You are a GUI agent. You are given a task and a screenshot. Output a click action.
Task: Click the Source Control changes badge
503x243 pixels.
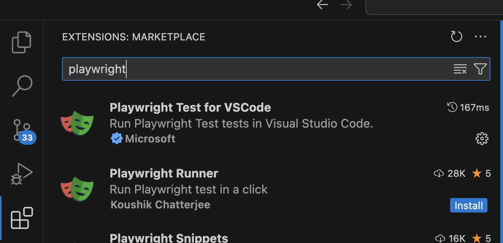[x=26, y=138]
